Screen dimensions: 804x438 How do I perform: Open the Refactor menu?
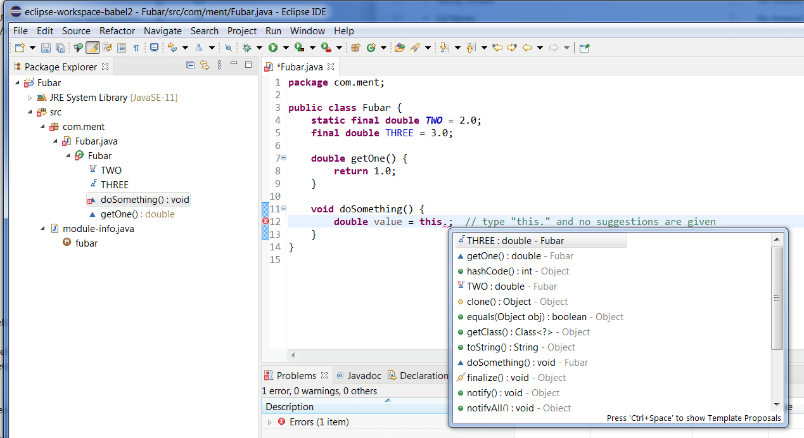[117, 30]
